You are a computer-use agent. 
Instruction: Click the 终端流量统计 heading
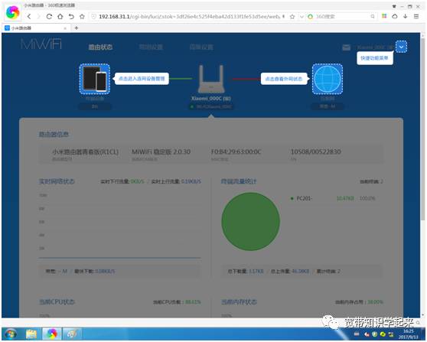pos(239,181)
